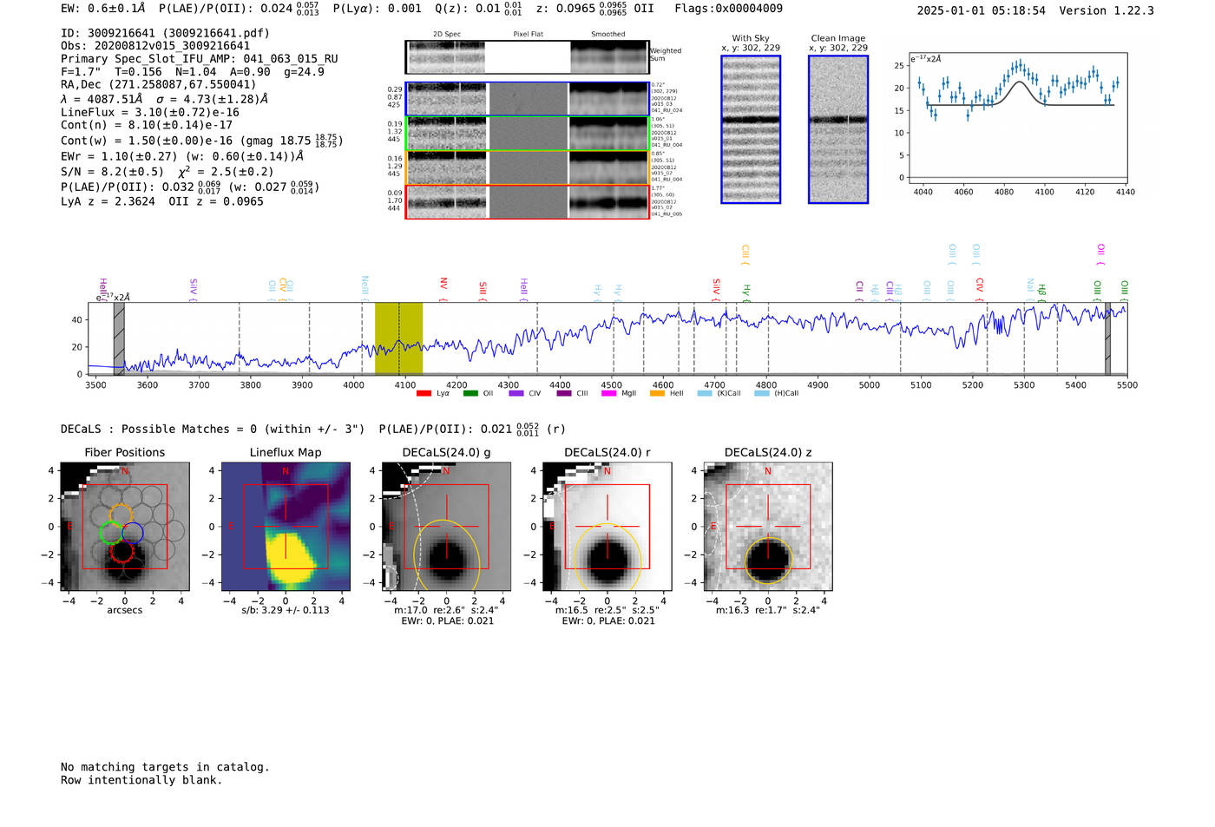Click the S/N and χ² line
Screen dimensions: 1215x827
click(167, 172)
